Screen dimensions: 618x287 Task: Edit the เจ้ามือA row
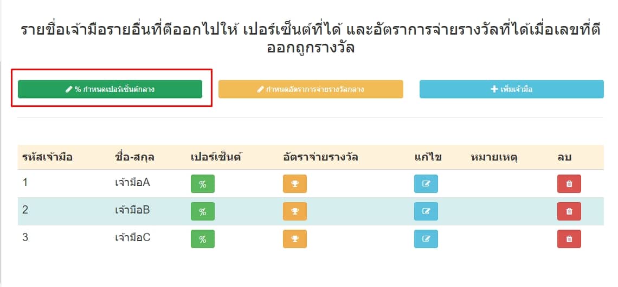(426, 184)
